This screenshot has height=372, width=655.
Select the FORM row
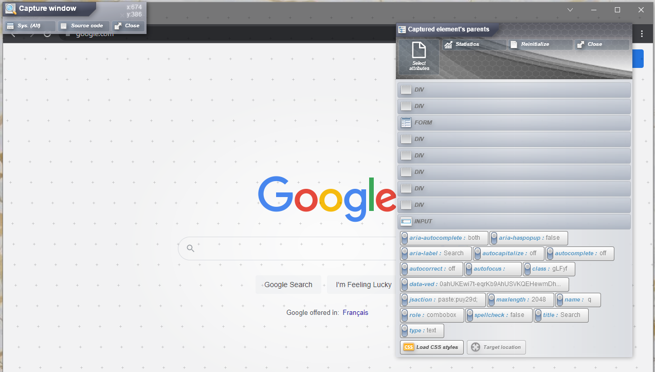point(514,122)
